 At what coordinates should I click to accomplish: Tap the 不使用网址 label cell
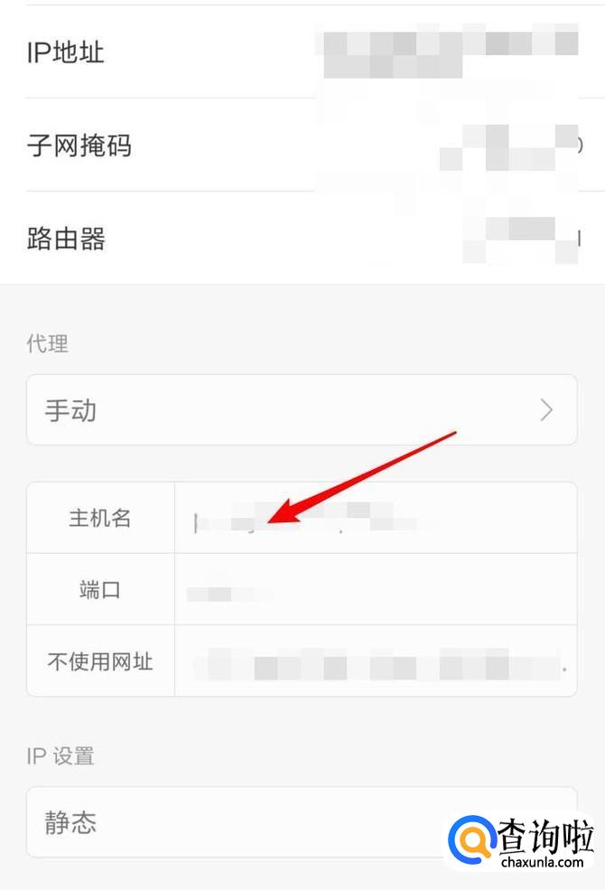pos(100,660)
